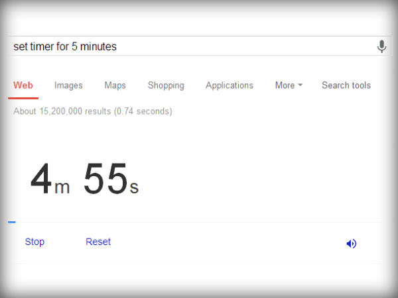Click the results count text

[92, 111]
